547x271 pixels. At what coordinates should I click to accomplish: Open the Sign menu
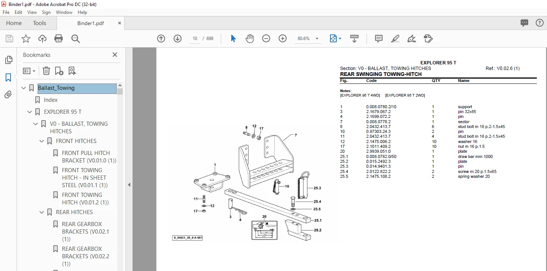point(47,12)
